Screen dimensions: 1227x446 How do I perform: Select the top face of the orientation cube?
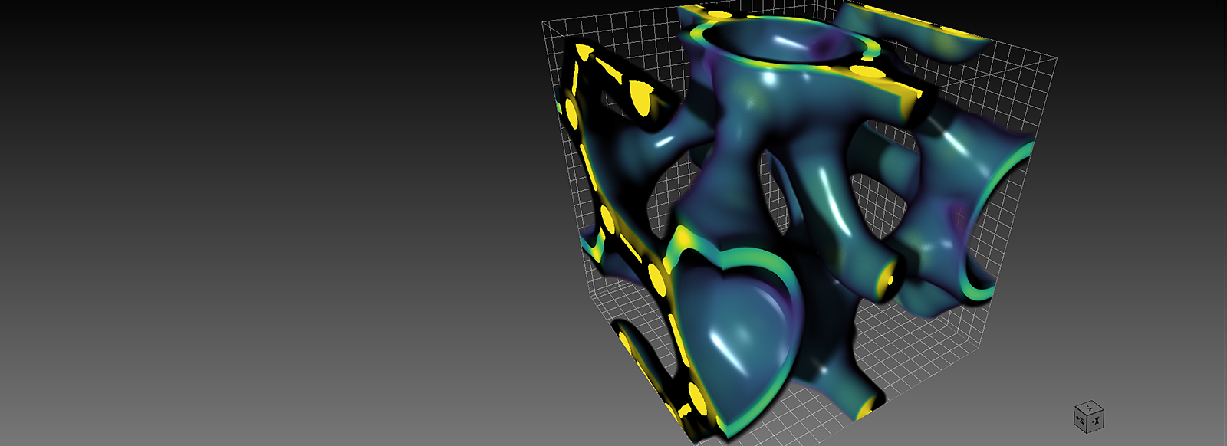click(x=1089, y=408)
